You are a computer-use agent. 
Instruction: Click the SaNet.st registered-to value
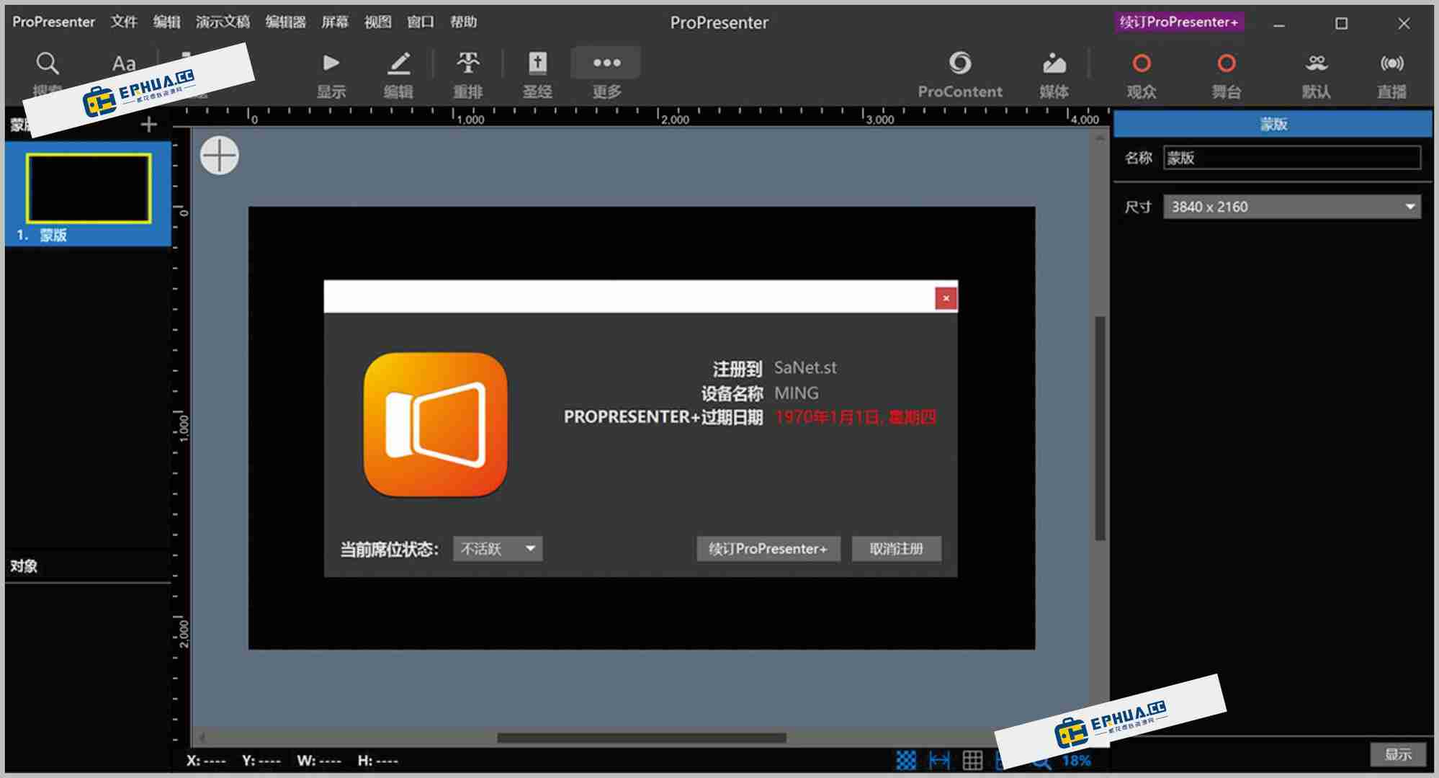click(x=805, y=367)
